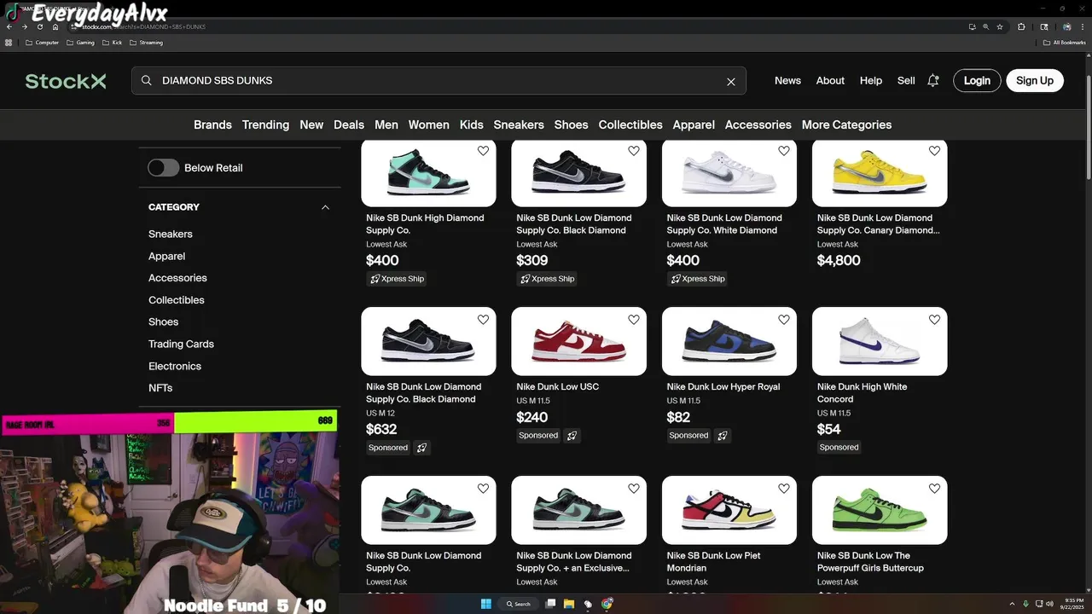Screen dimensions: 1092x614
Task: Open the Powerpuff Girls Buttercup shoe image
Action: 880,510
